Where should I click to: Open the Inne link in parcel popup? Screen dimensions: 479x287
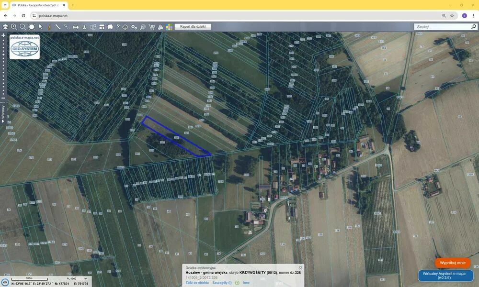pos(246,283)
